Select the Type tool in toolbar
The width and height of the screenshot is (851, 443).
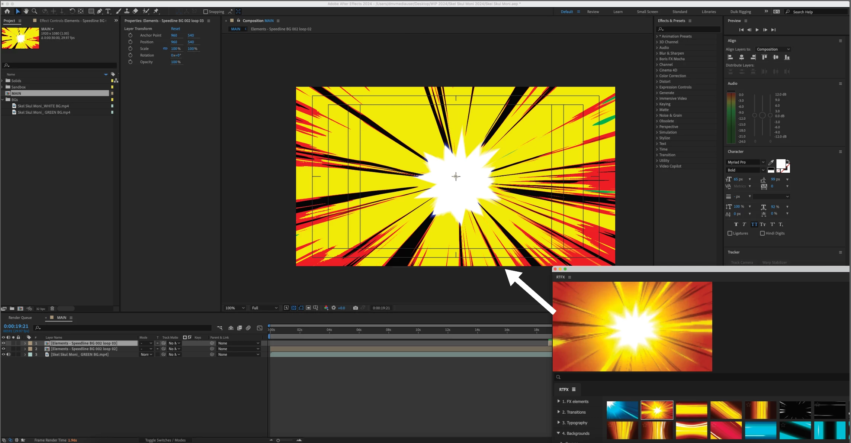point(108,12)
